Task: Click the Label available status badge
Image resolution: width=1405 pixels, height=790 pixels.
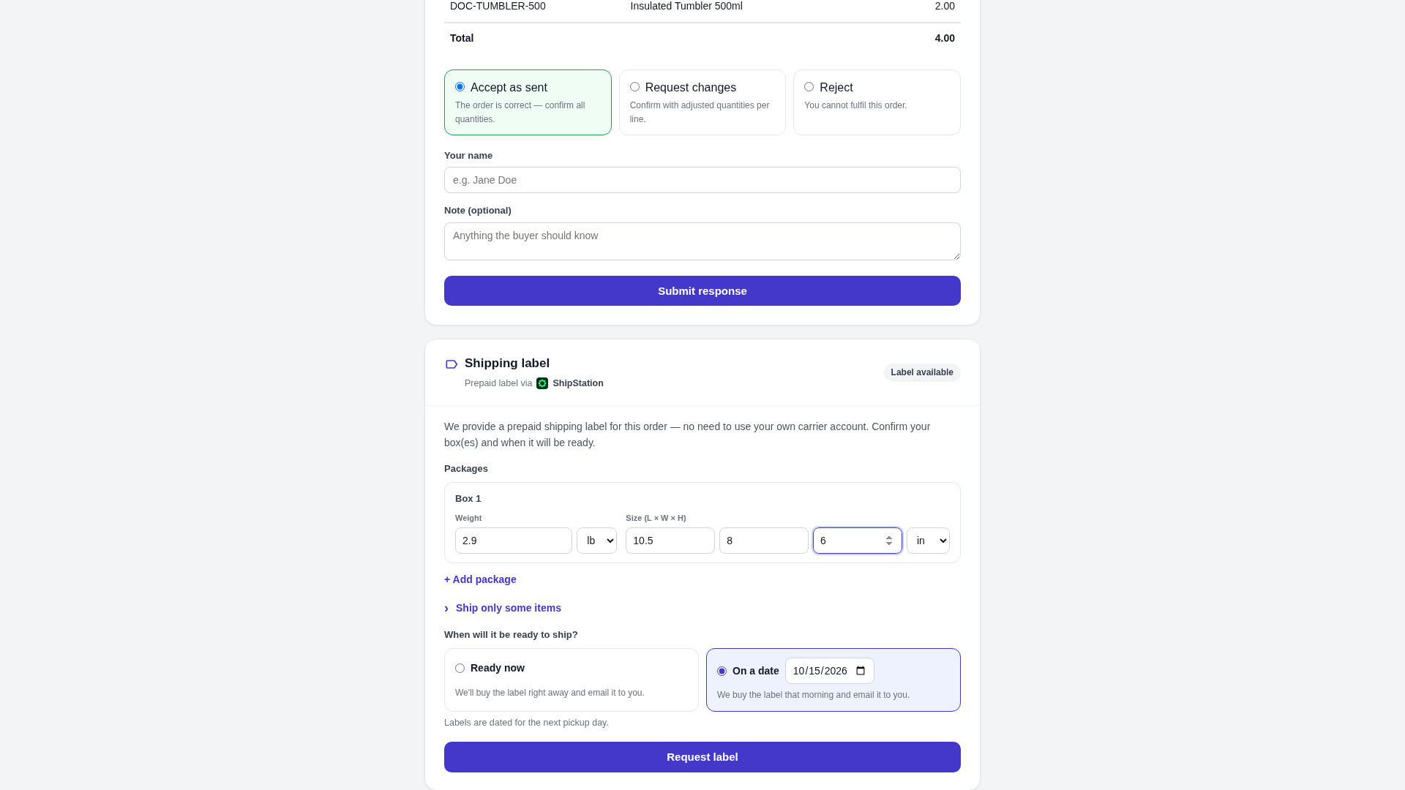Action: point(921,372)
